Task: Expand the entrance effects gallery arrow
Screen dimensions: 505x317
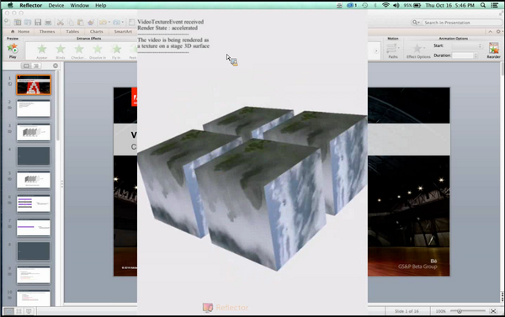Action: [x=376, y=50]
